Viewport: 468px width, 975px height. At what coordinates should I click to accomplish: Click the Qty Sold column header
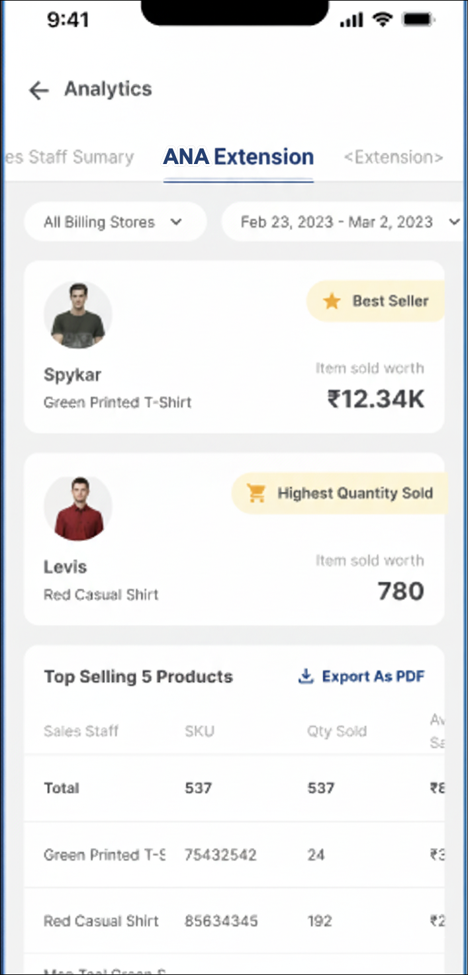pyautogui.click(x=336, y=732)
